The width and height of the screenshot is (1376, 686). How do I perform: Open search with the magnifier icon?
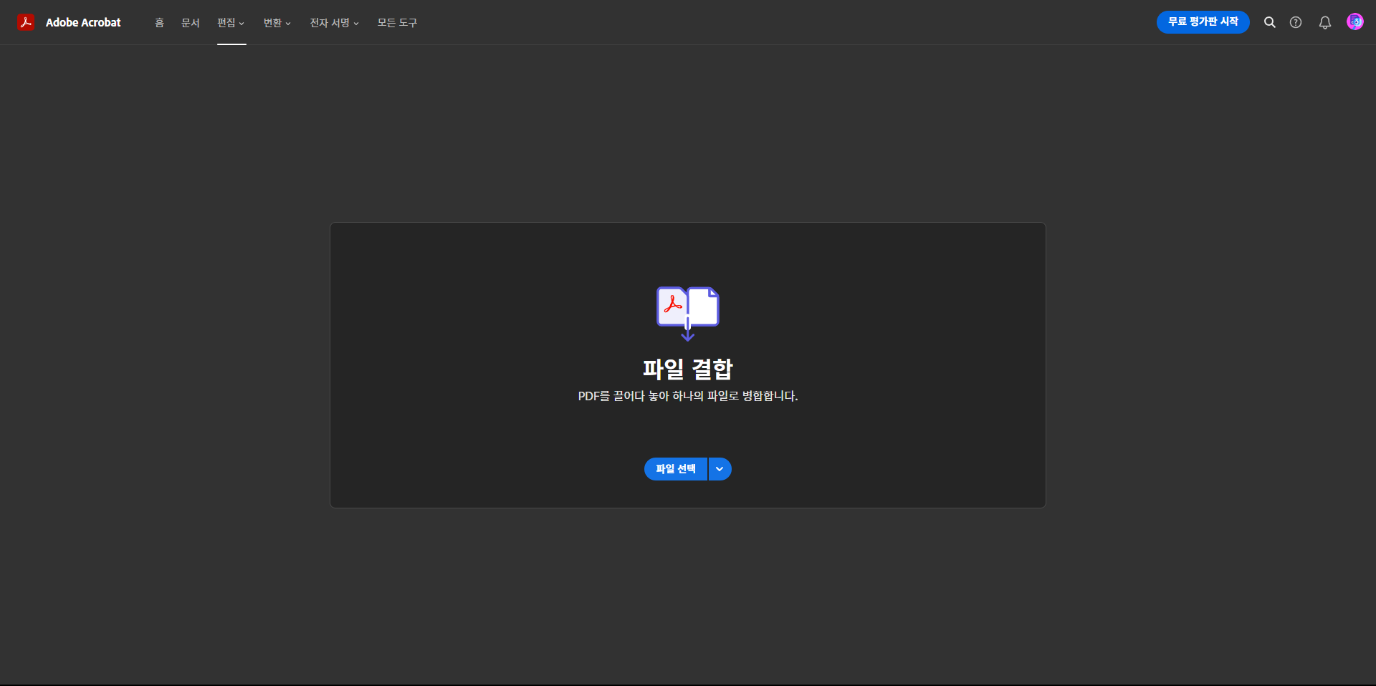click(1270, 22)
